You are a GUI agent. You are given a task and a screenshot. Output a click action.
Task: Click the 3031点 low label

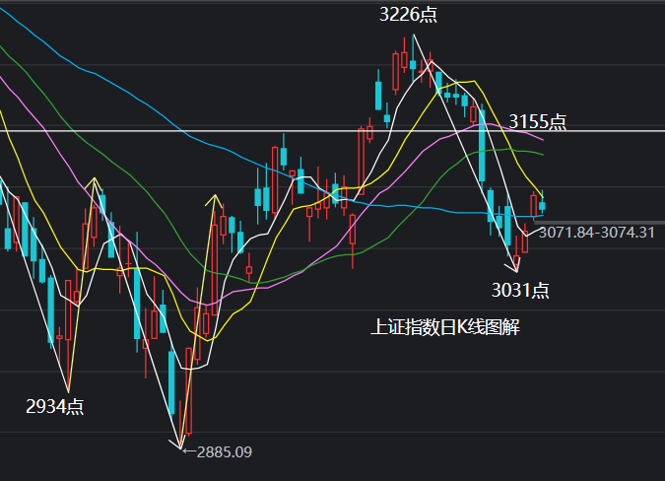click(520, 291)
